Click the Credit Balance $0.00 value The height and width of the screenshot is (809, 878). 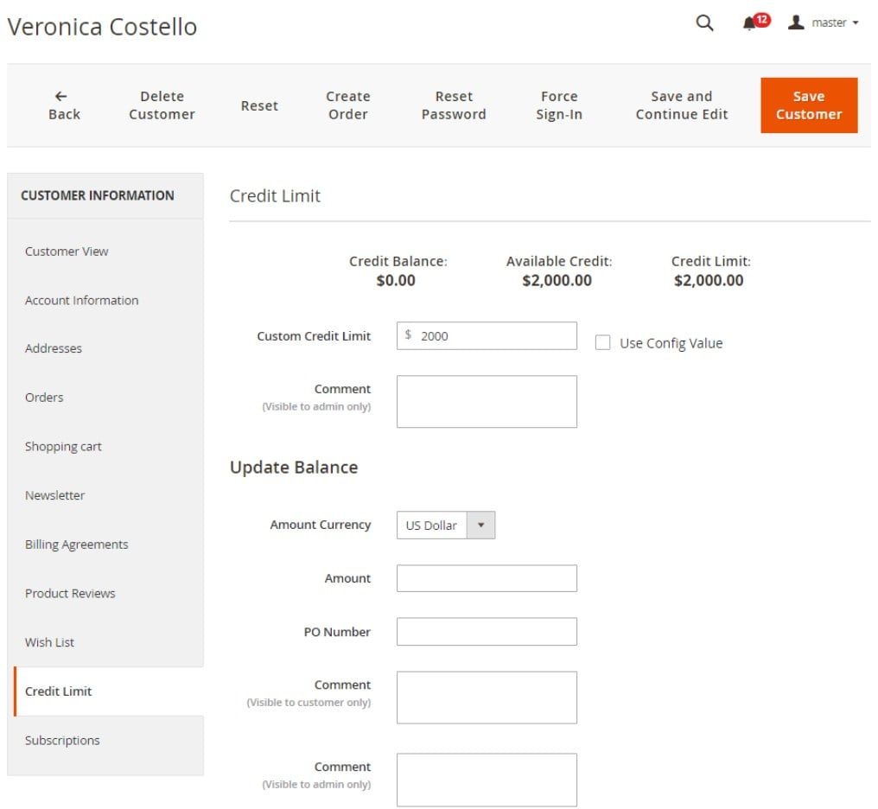396,281
